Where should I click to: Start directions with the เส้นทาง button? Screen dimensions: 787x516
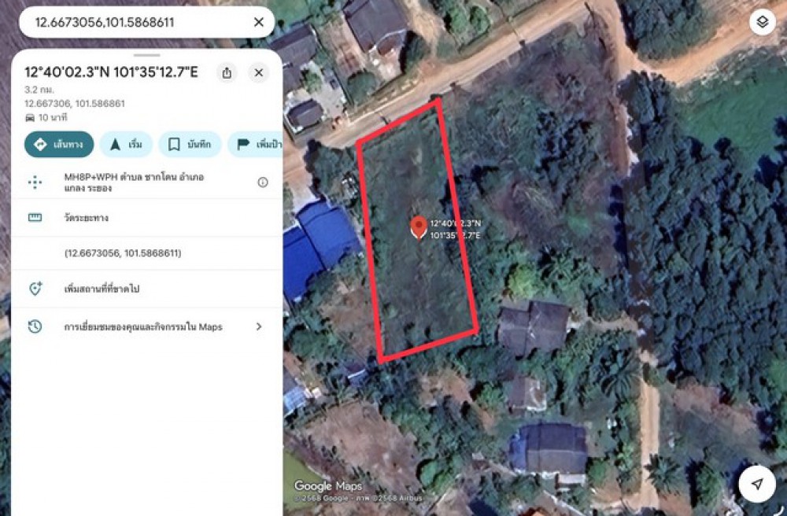coord(59,145)
